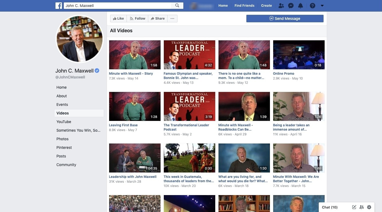
Task: Click the Facebook logo icon
Action: [59, 6]
